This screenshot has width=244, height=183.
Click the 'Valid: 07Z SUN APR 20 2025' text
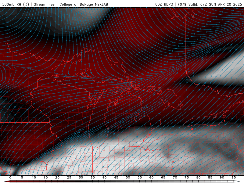pyautogui.click(x=215, y=5)
